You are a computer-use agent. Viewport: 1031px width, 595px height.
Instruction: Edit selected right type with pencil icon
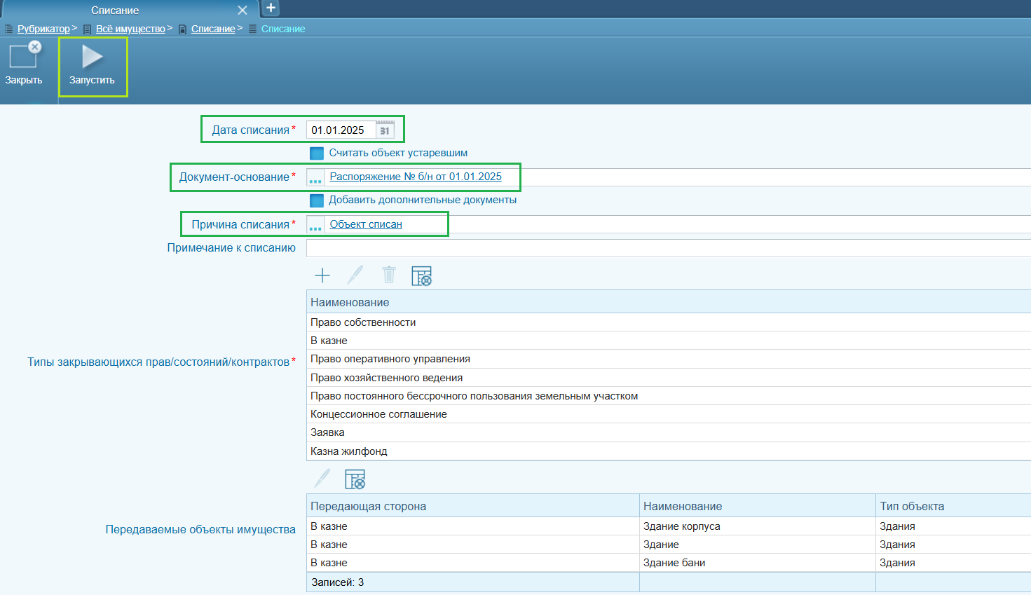tap(355, 275)
